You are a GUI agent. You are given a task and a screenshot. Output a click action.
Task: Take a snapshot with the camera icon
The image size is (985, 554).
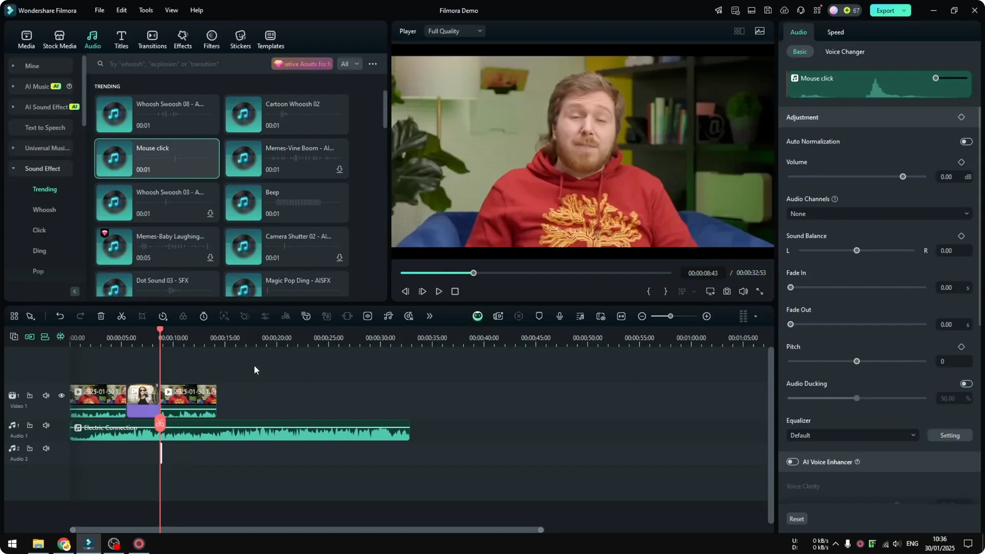[726, 291]
